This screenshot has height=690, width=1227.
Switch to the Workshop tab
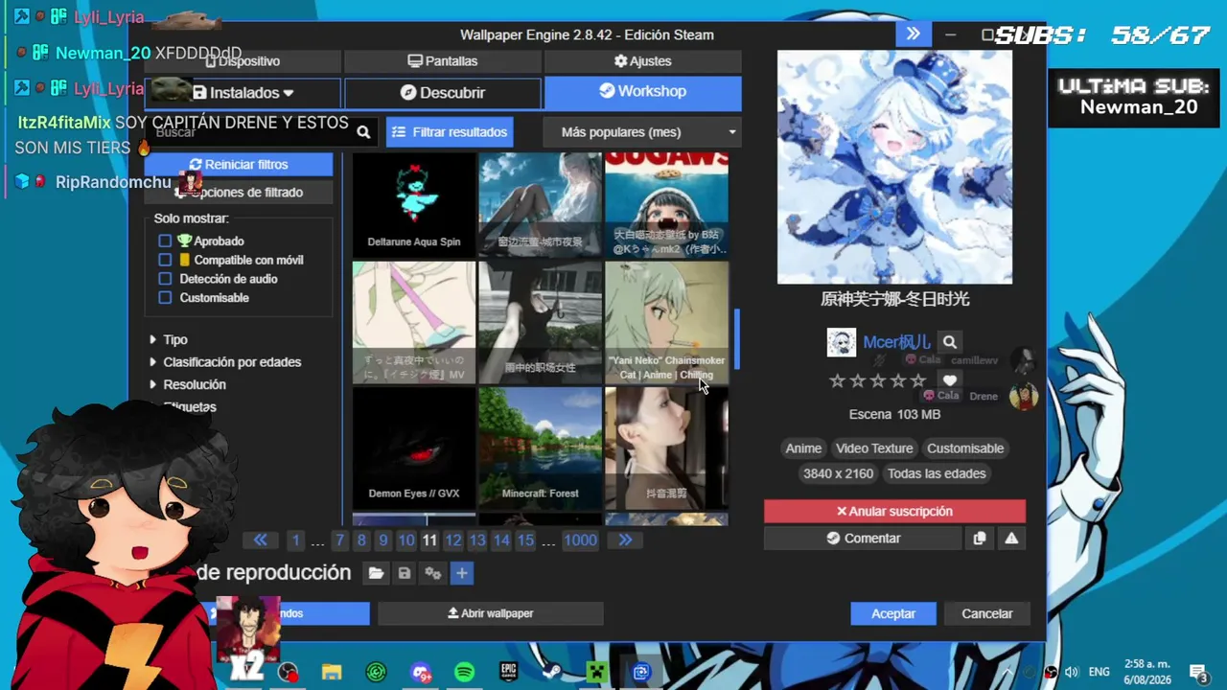[643, 92]
